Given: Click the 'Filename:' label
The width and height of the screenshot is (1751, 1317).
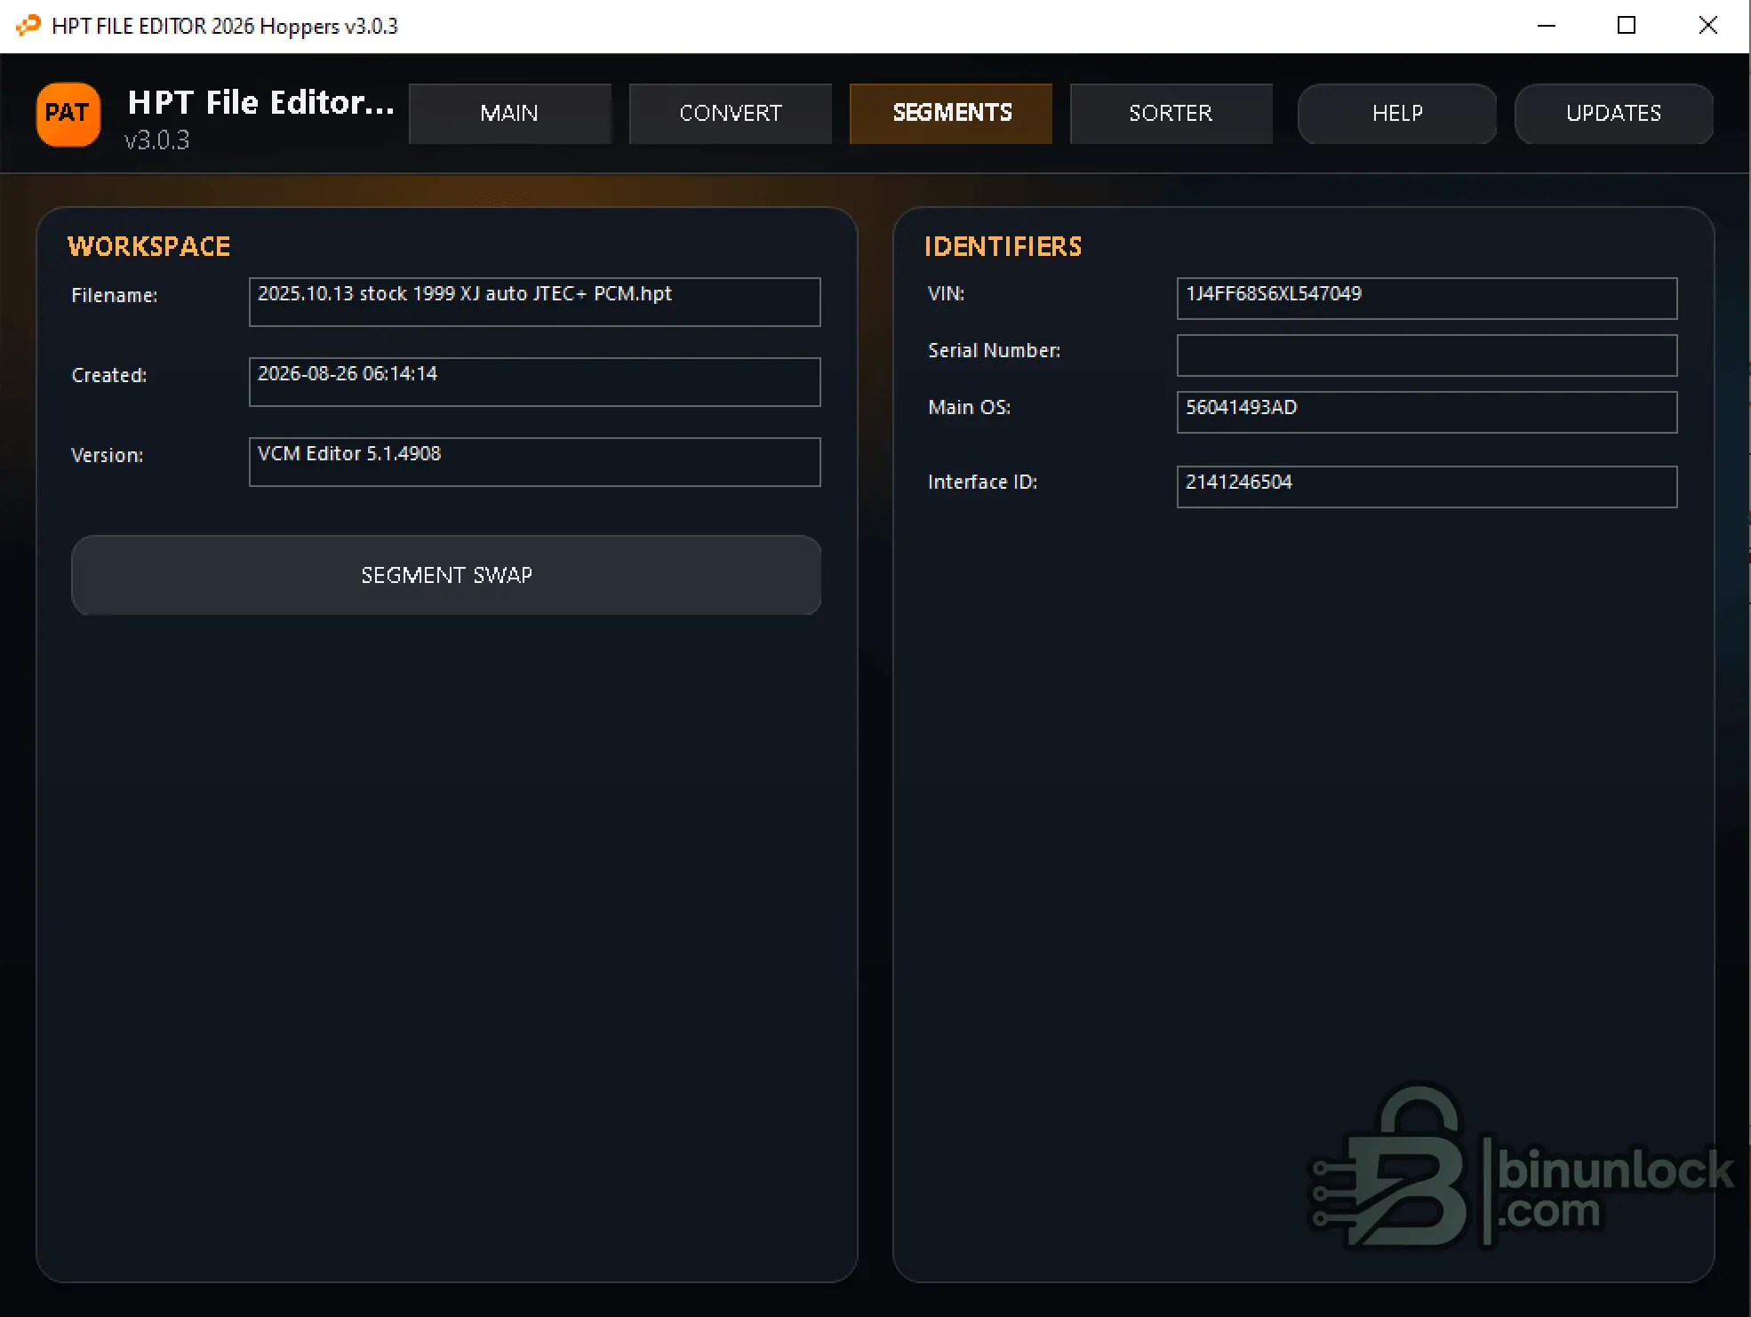Looking at the screenshot, I should [115, 295].
